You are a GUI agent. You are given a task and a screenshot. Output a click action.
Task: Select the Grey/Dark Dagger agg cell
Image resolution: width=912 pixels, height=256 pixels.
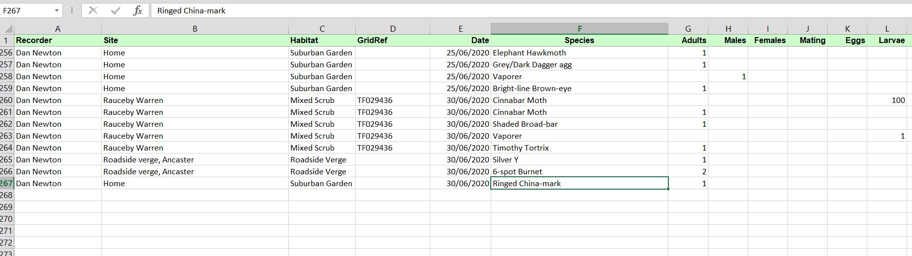click(x=580, y=64)
